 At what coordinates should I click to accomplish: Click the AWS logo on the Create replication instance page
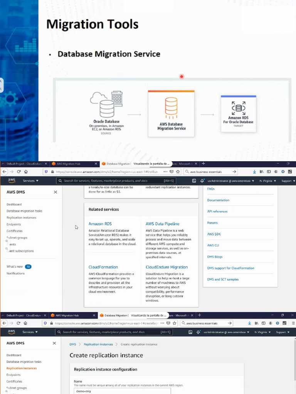tap(12, 332)
